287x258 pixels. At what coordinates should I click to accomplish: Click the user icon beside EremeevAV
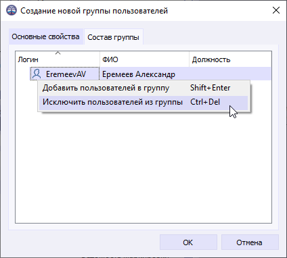37,74
